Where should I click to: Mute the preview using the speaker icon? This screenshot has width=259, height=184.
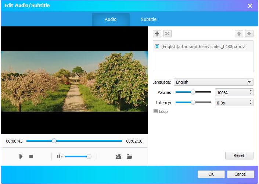point(60,157)
